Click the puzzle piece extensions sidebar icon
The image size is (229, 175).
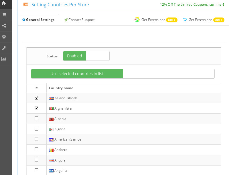coord(4,3)
